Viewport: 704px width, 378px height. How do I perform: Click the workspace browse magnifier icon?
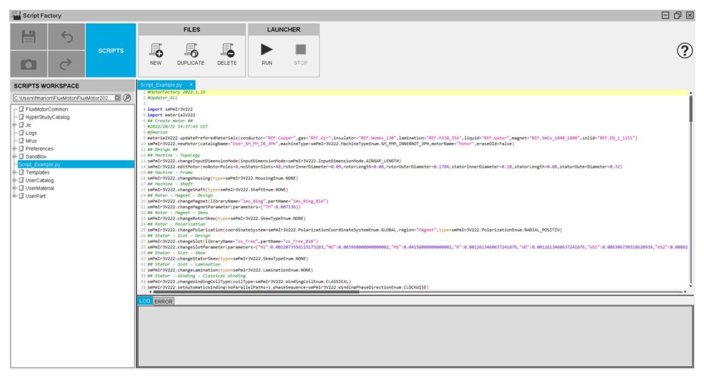coord(127,98)
